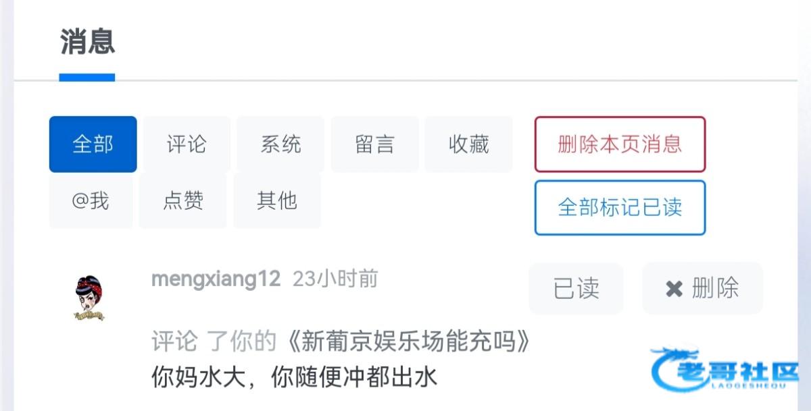Image resolution: width=811 pixels, height=411 pixels.
Task: Filter messages by @我
Action: (91, 200)
